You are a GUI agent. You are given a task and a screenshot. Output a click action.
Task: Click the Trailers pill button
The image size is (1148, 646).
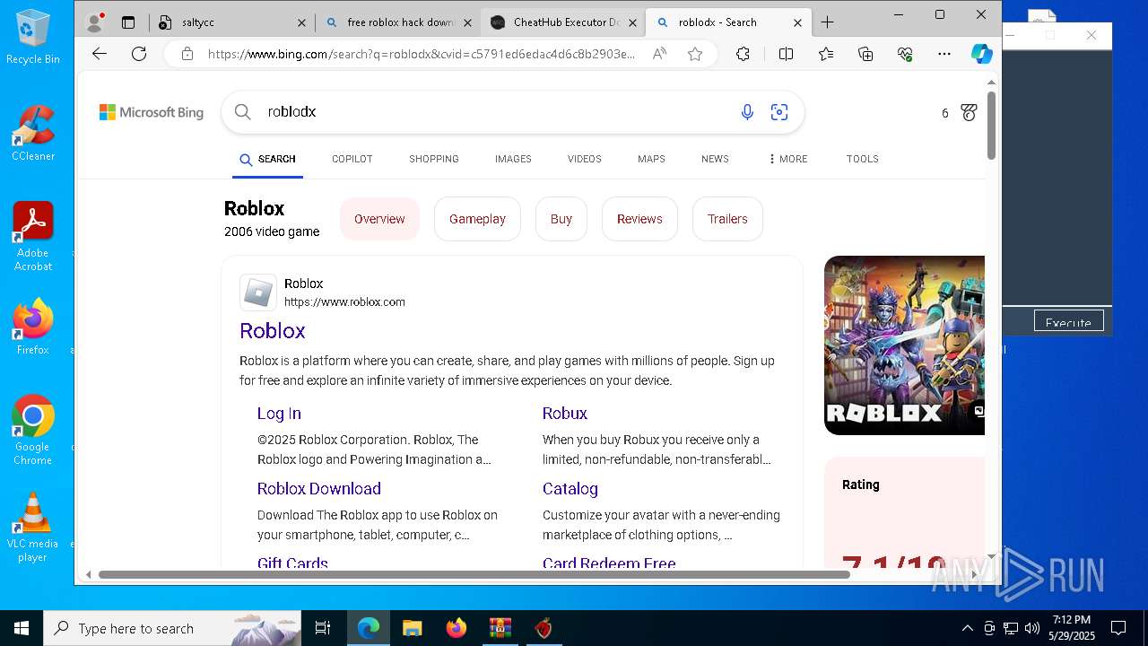727,219
